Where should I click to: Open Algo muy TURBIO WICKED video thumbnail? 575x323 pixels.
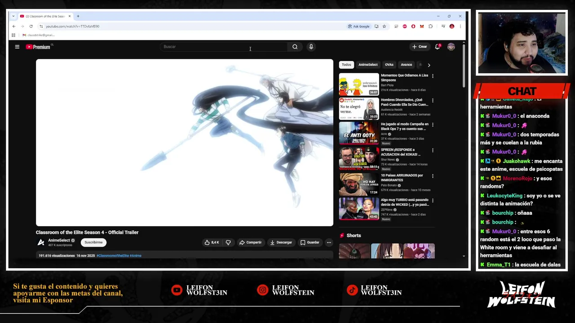[x=359, y=209]
